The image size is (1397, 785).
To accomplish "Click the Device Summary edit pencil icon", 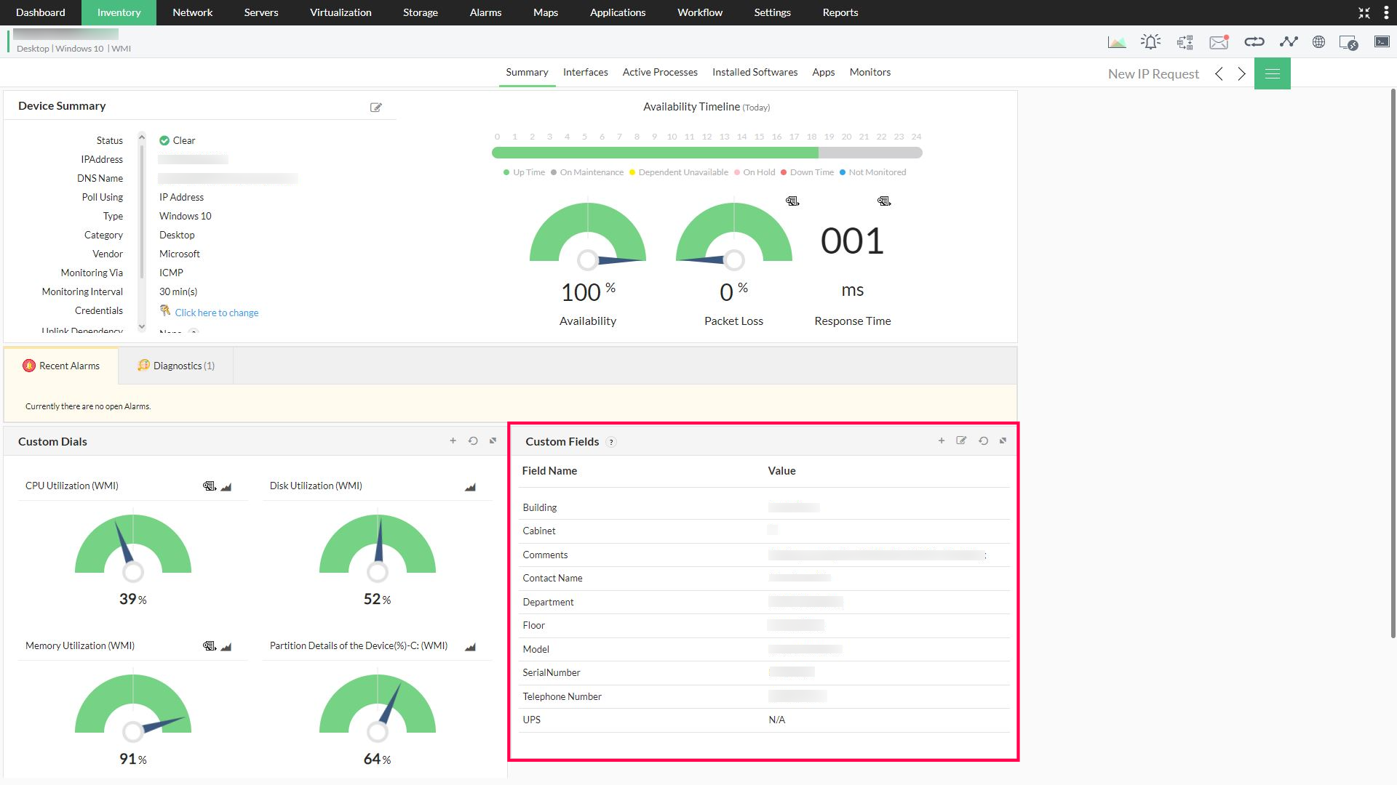I will coord(376,107).
